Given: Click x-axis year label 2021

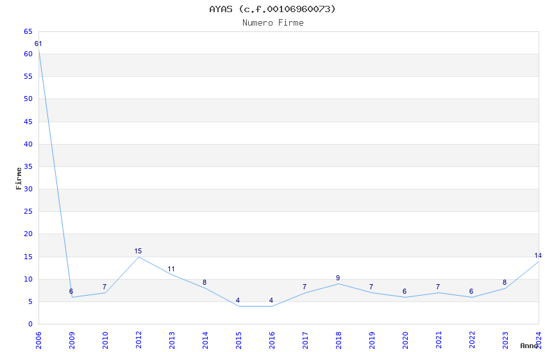Looking at the screenshot, I should click(x=439, y=340).
